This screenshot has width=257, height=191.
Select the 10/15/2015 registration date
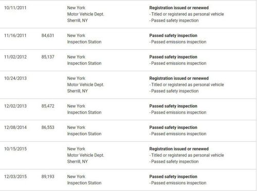tap(15, 149)
